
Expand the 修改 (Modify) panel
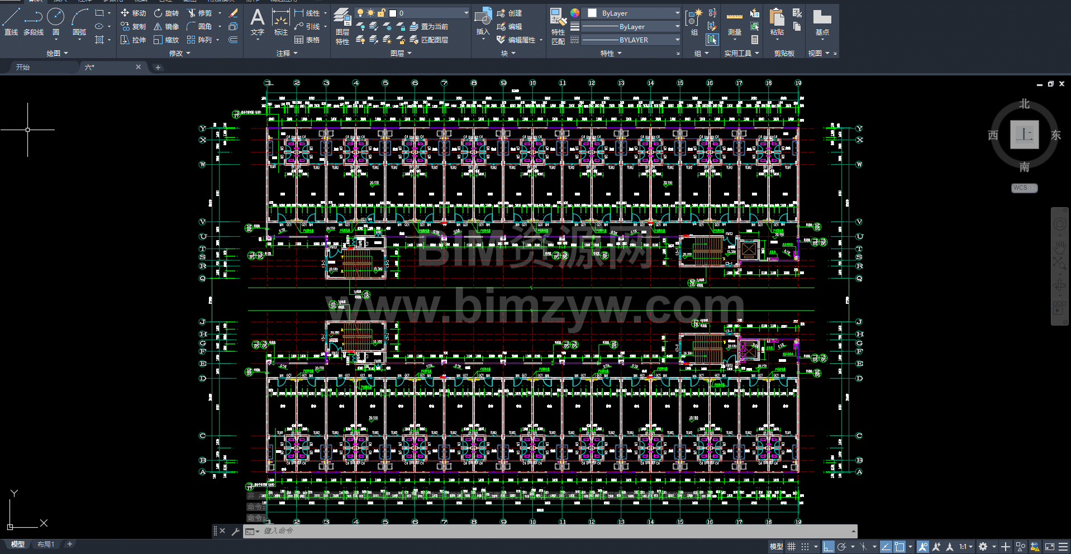180,53
